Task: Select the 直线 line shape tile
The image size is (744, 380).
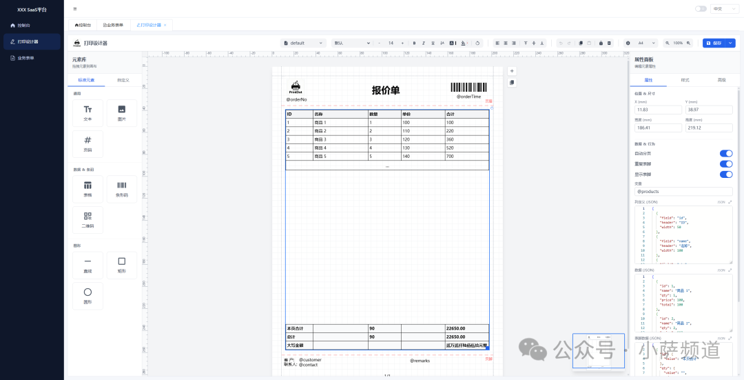Action: 87,265
